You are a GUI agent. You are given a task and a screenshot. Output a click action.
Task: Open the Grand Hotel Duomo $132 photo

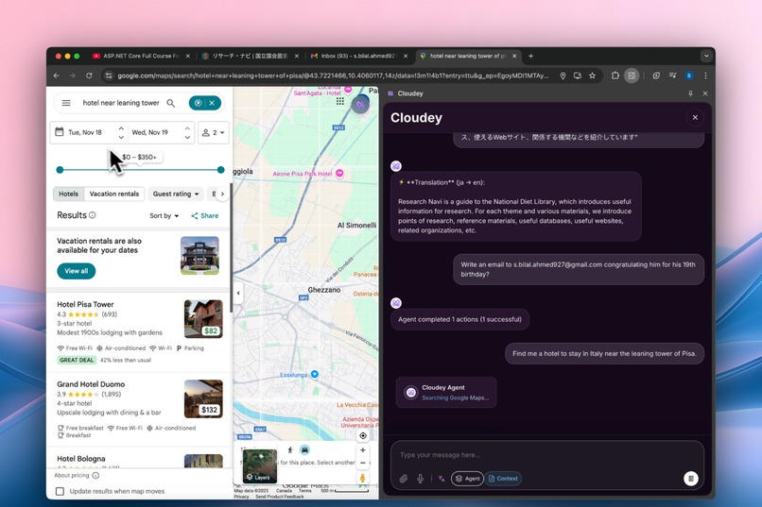[203, 398]
